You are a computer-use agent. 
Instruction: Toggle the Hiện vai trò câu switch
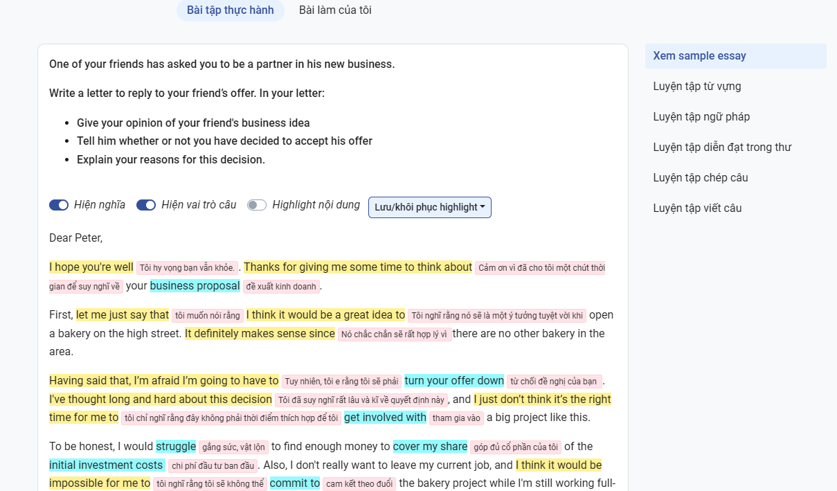pos(146,205)
